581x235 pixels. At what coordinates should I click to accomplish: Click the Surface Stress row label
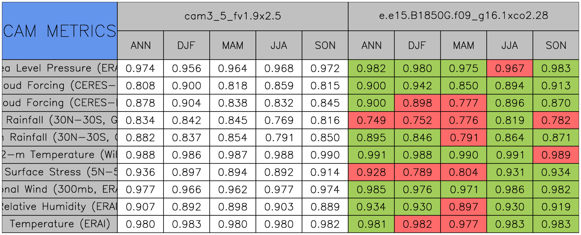pos(60,172)
